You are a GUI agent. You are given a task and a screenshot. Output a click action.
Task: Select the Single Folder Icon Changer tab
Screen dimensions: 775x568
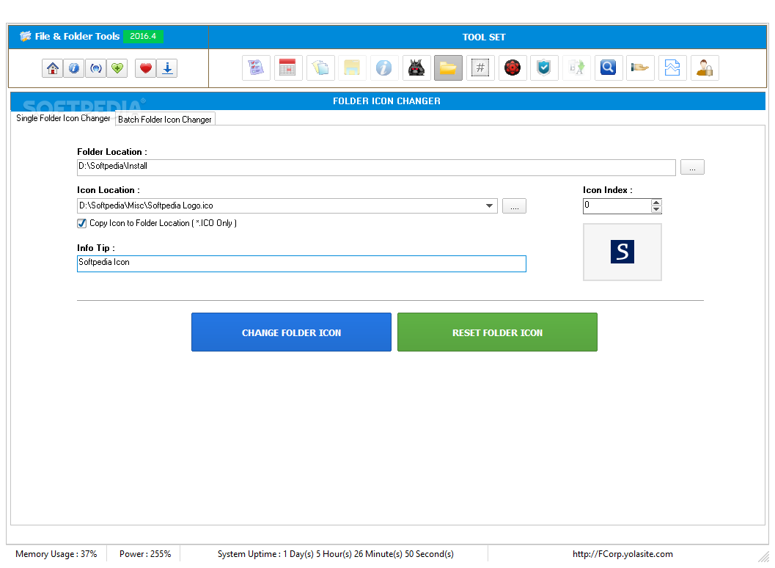pyautogui.click(x=62, y=118)
